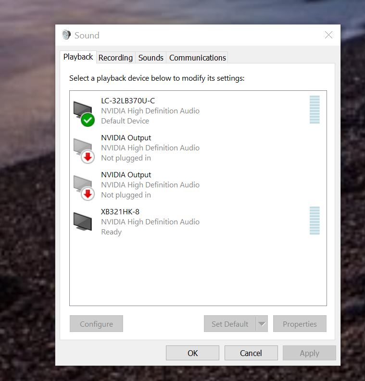
Task: Open the Sounds tab
Action: pyautogui.click(x=151, y=58)
